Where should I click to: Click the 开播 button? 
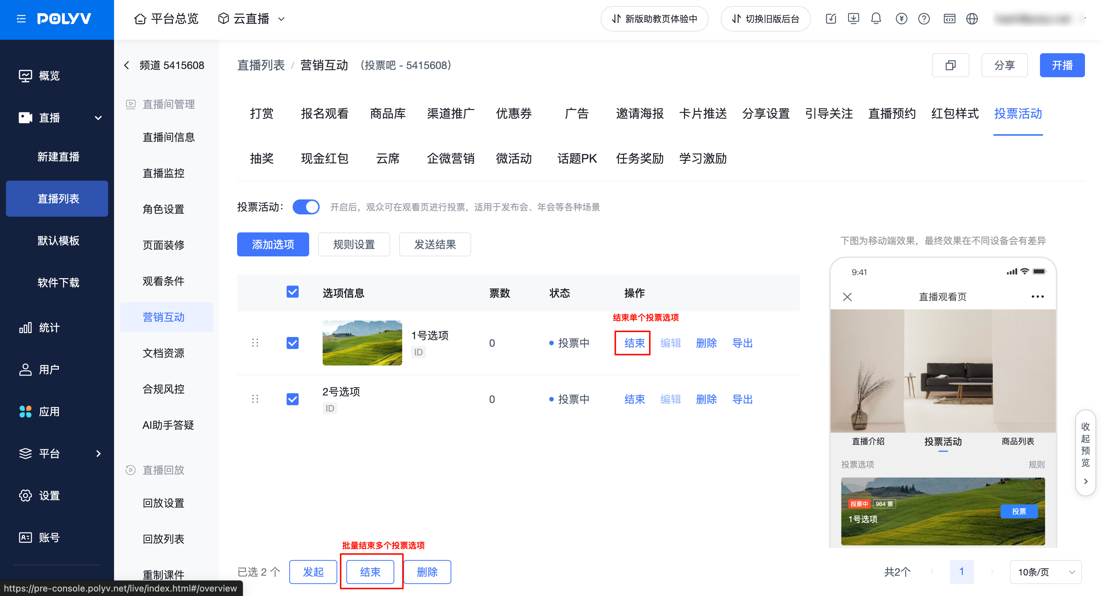pos(1062,65)
